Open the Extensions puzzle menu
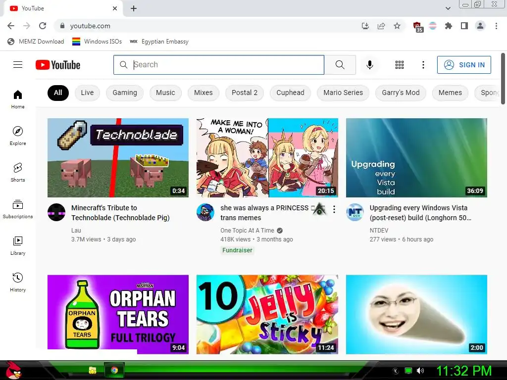The image size is (507, 380). pos(449,26)
